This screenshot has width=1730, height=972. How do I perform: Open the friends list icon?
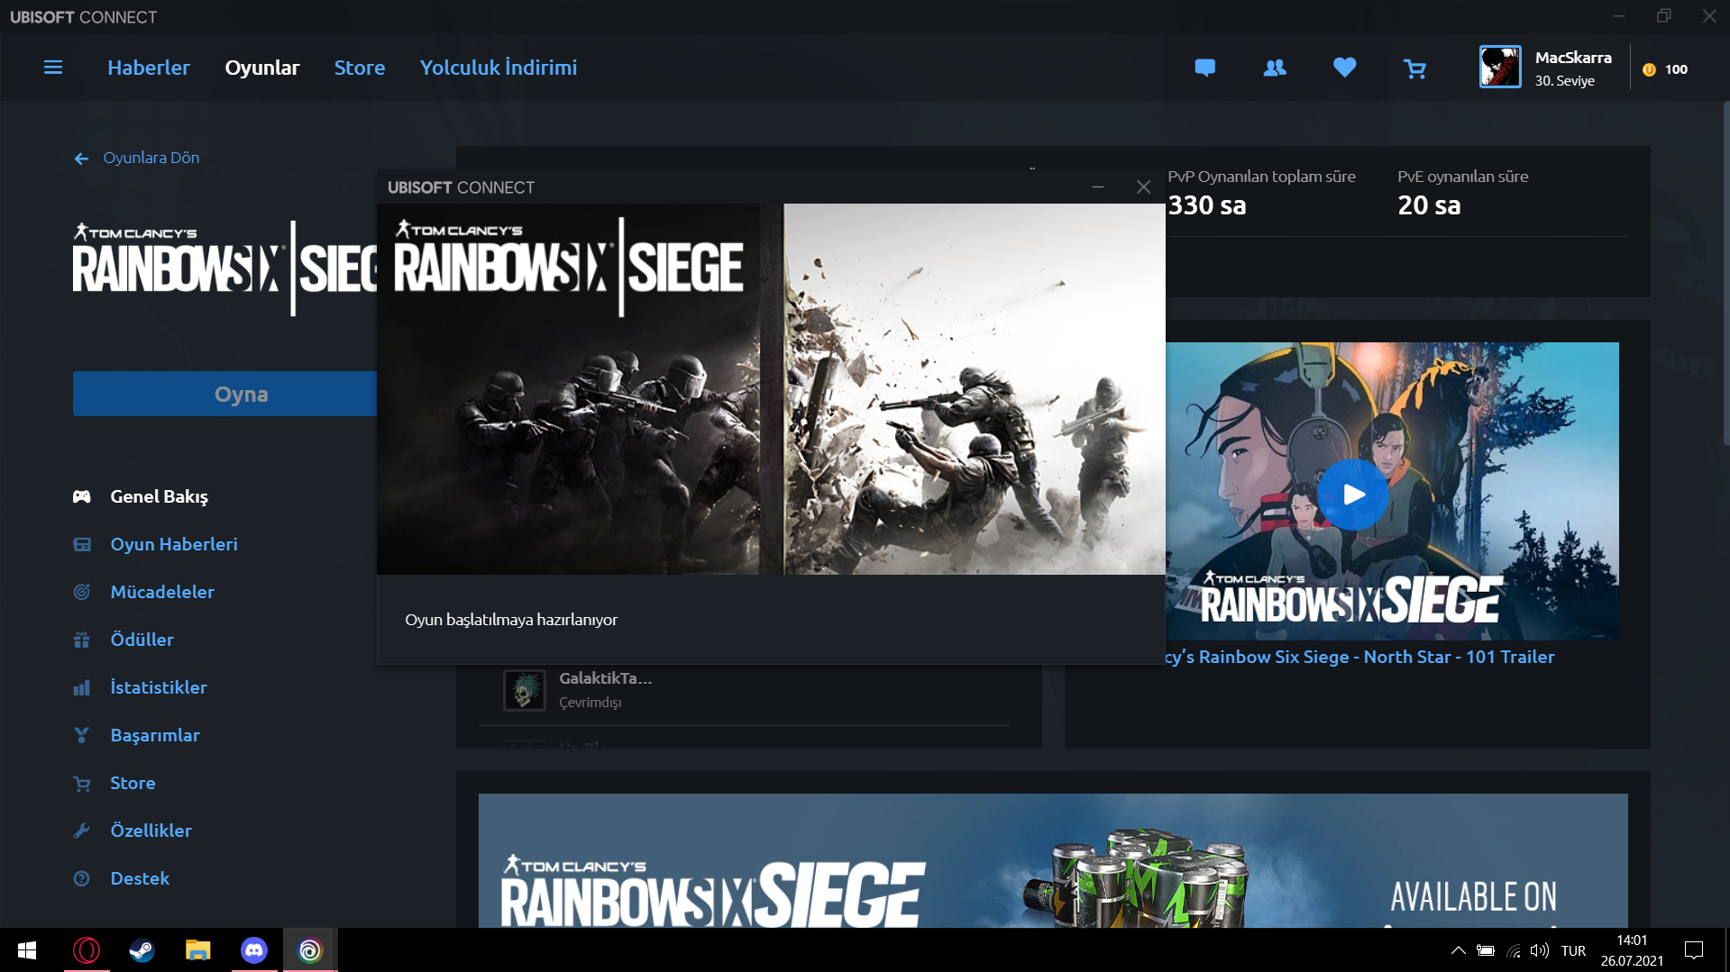(x=1275, y=68)
